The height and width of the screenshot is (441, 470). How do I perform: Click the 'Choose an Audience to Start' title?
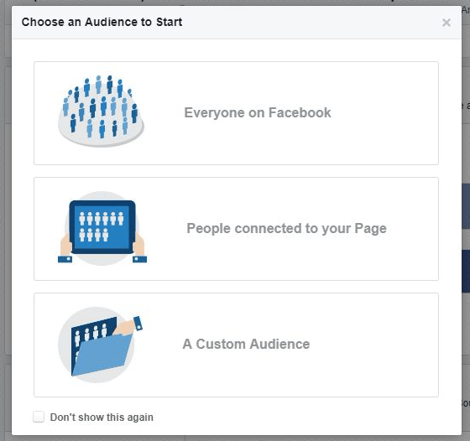click(x=102, y=22)
